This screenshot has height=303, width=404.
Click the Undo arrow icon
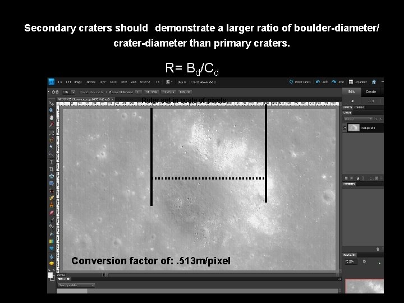click(318, 82)
